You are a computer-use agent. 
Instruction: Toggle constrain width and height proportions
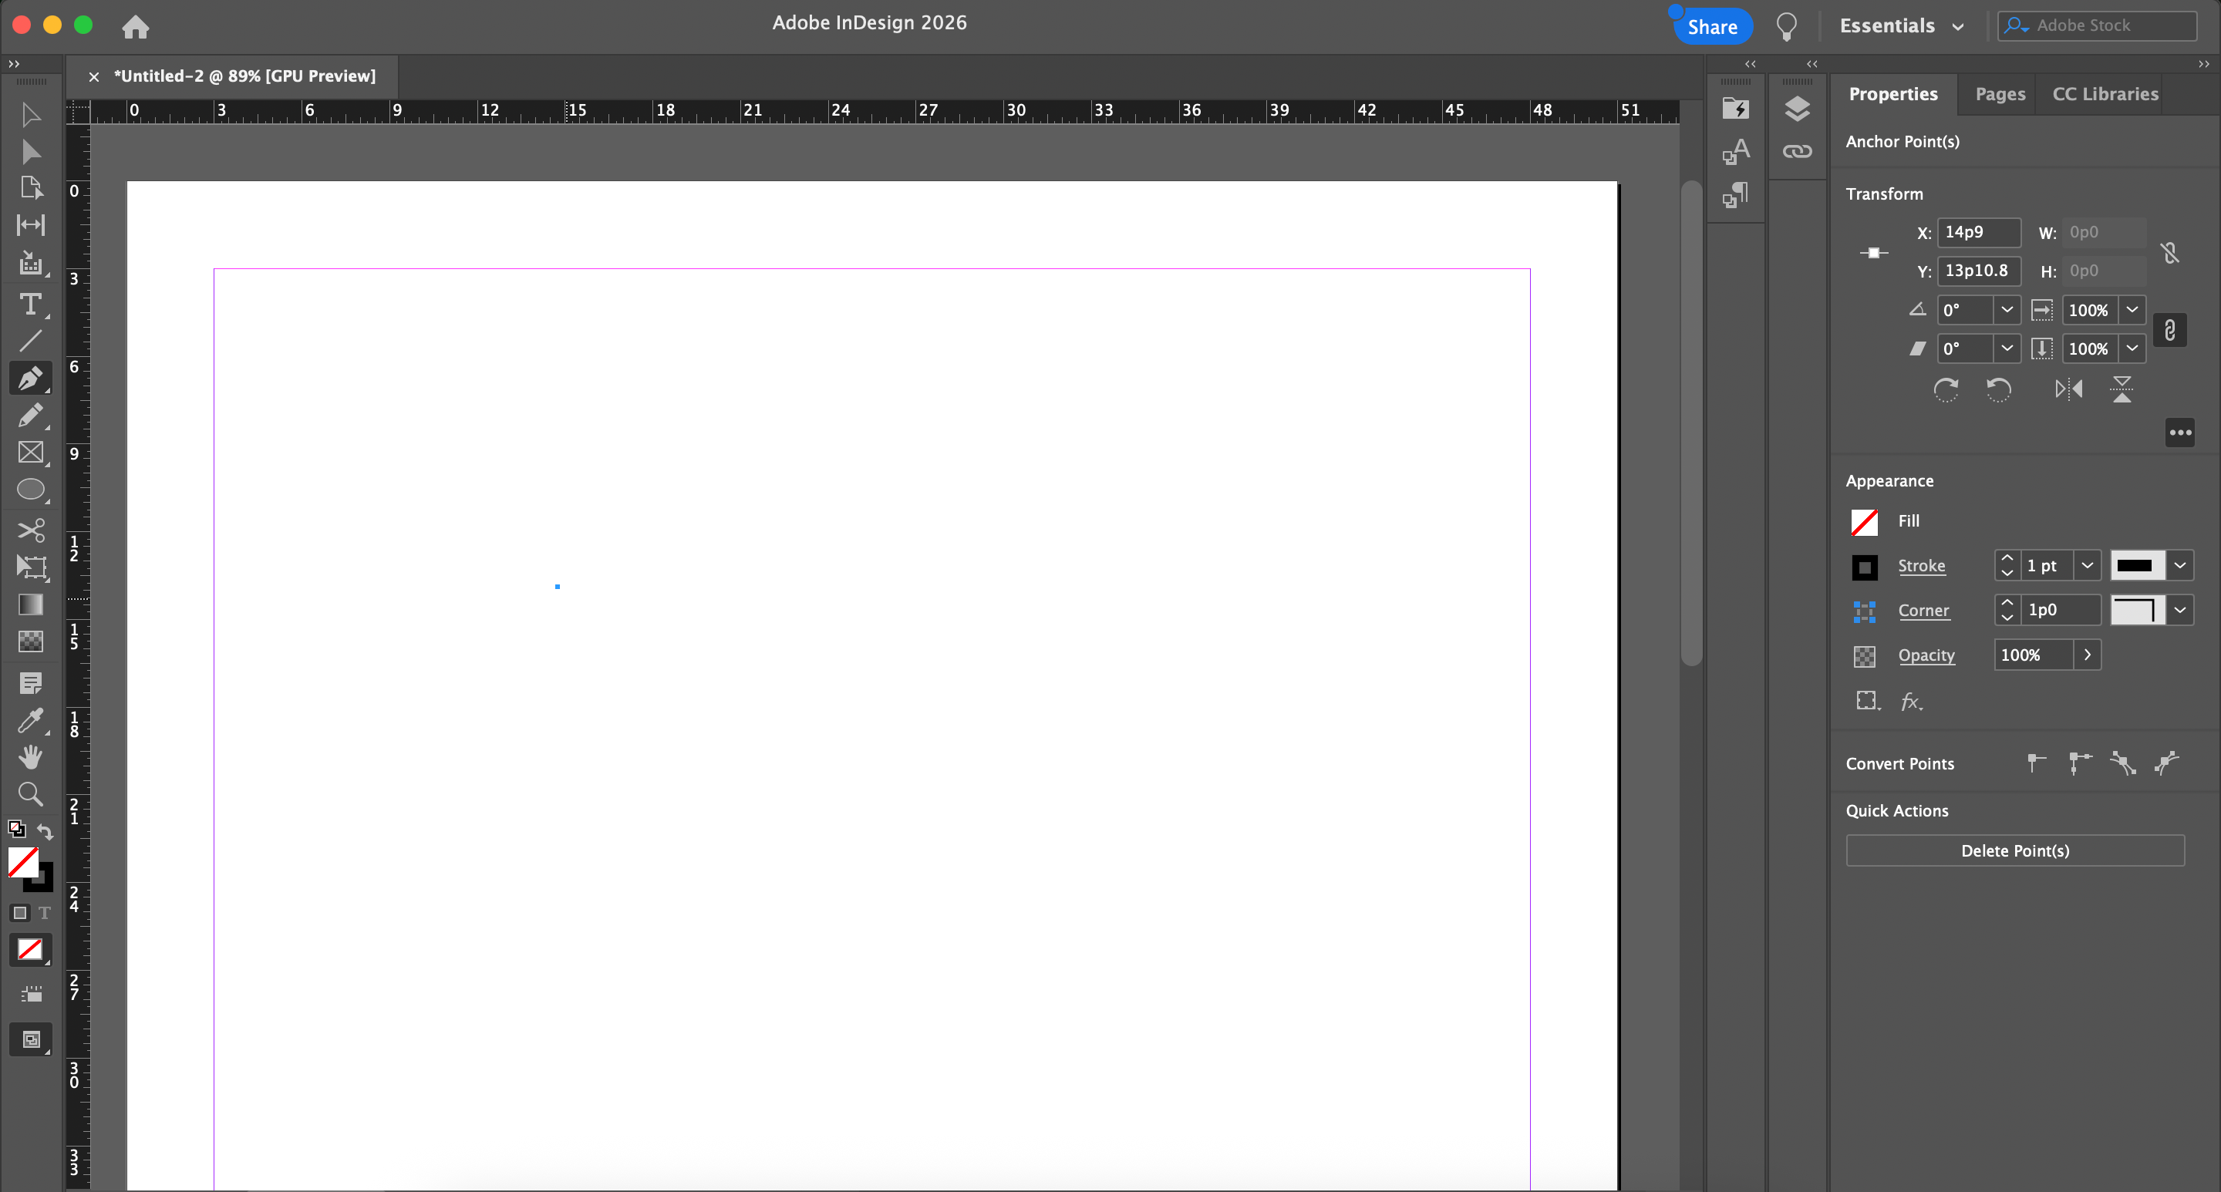2170,253
